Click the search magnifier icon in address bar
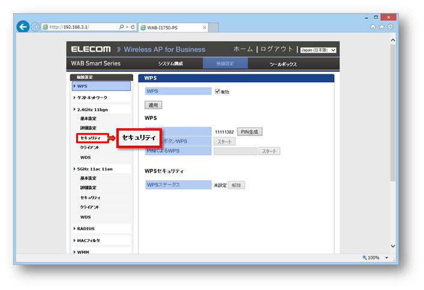 [121, 27]
